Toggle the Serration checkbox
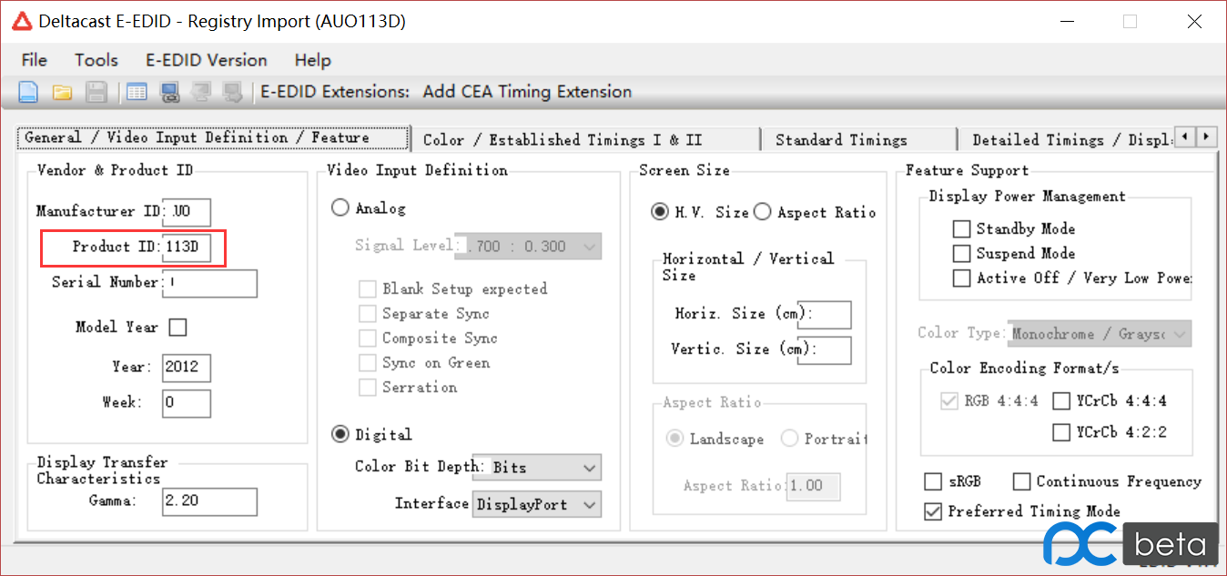The height and width of the screenshot is (576, 1227). pyautogui.click(x=368, y=387)
